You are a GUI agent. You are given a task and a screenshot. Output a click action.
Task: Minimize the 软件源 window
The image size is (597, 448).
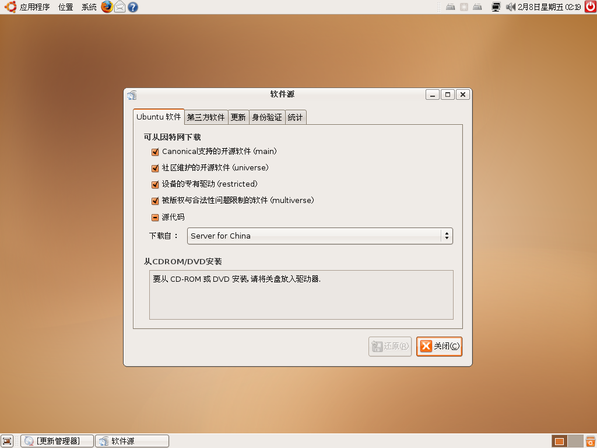click(x=433, y=94)
